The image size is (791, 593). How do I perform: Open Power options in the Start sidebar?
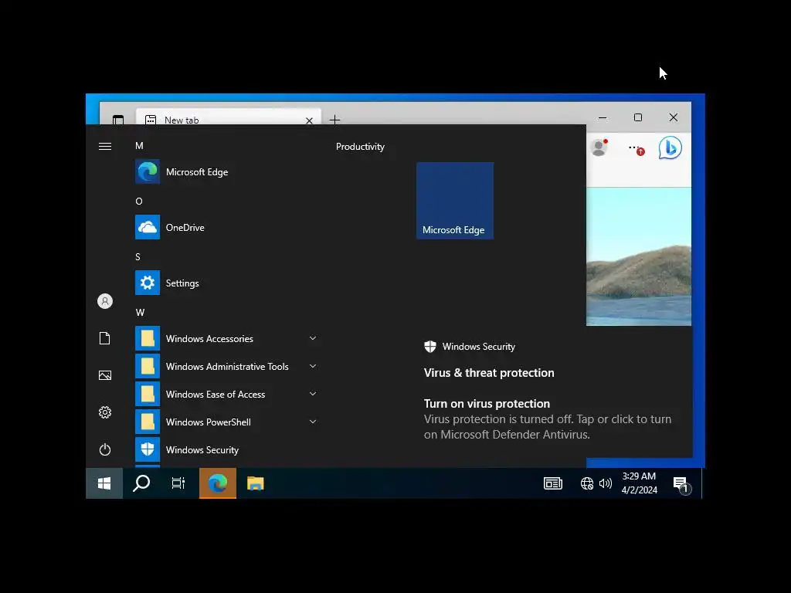pos(105,449)
